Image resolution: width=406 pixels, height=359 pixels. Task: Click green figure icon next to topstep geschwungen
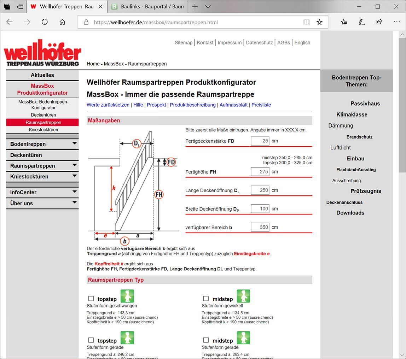(x=127, y=296)
